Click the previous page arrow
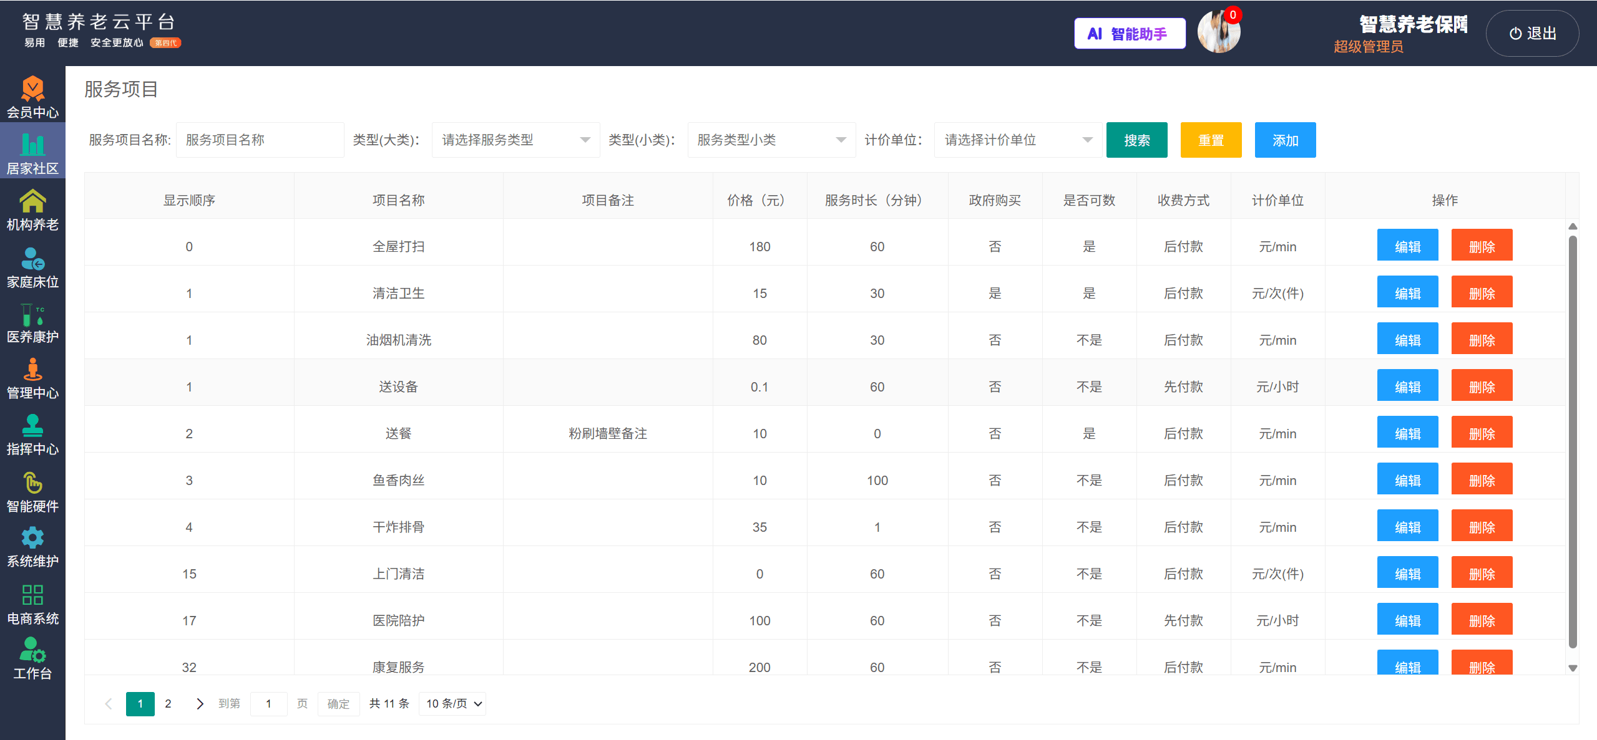The image size is (1597, 740). click(109, 704)
